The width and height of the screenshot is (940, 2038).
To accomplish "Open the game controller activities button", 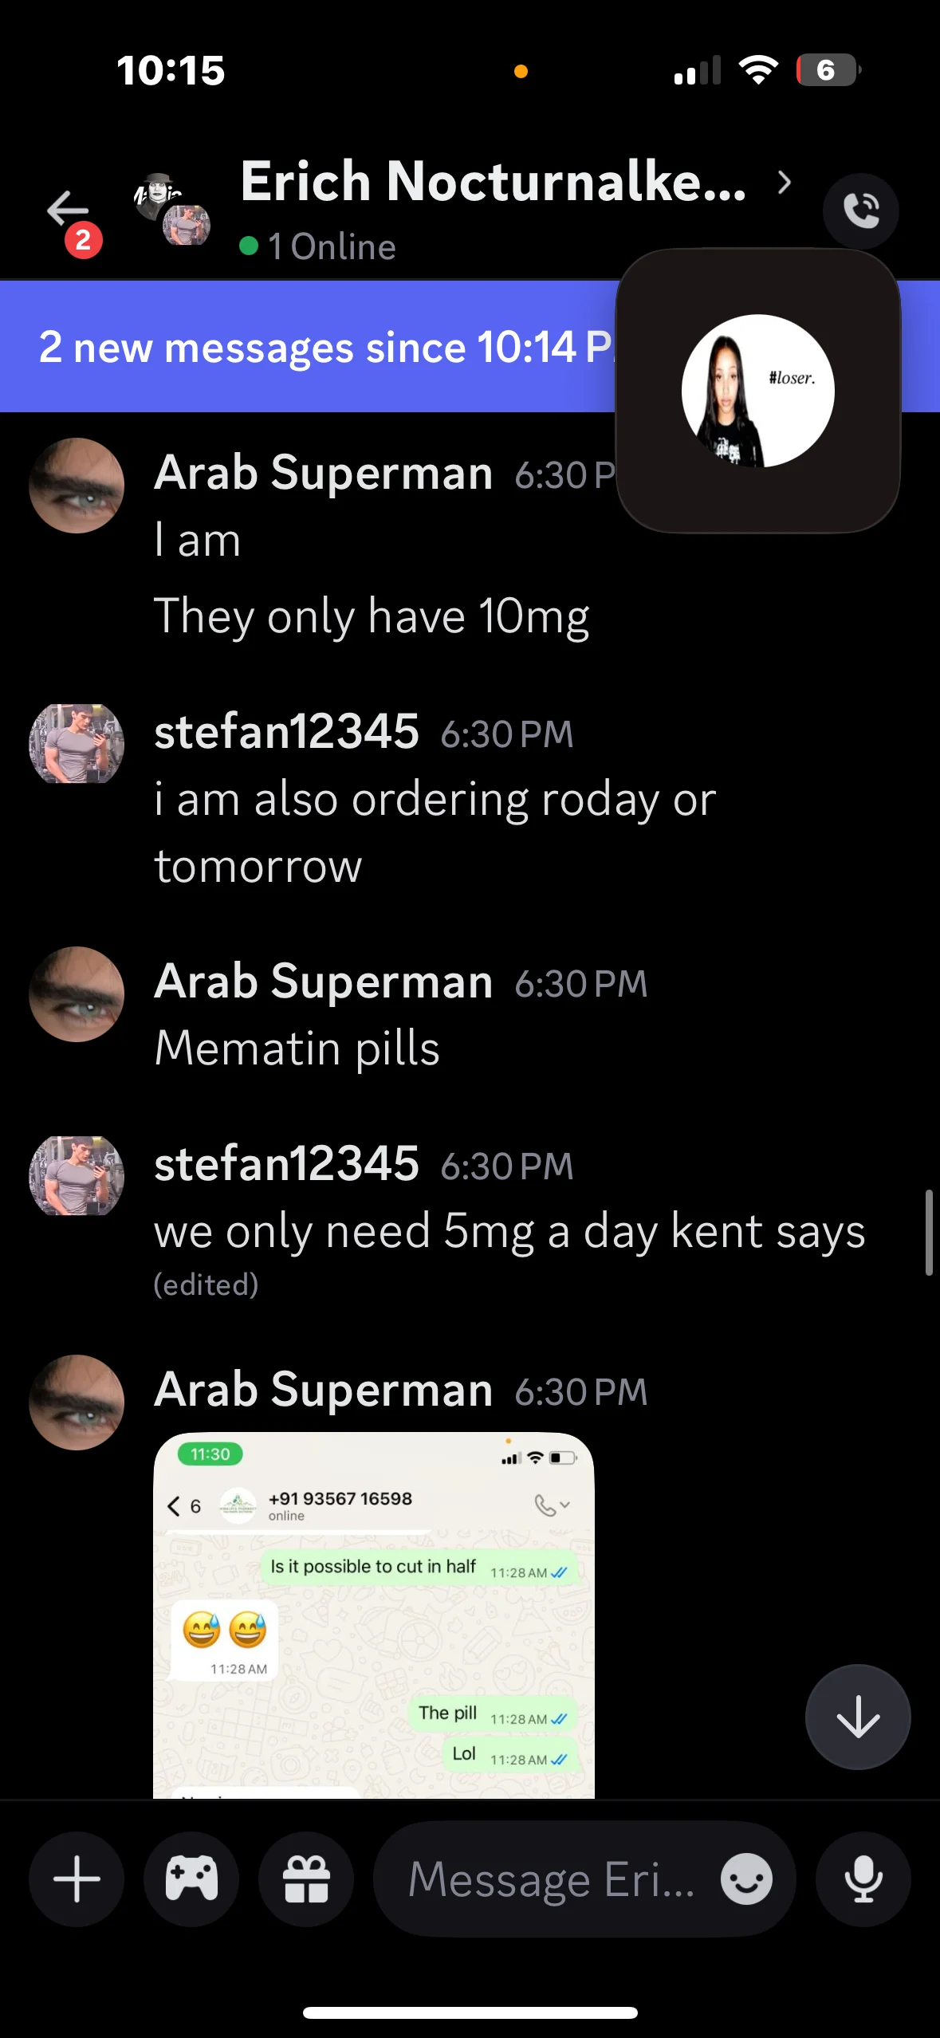I will [x=191, y=1879].
